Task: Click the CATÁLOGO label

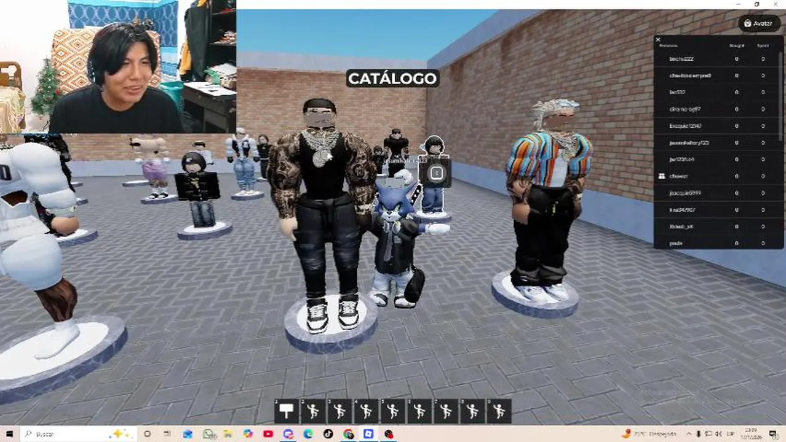Action: coord(392,79)
